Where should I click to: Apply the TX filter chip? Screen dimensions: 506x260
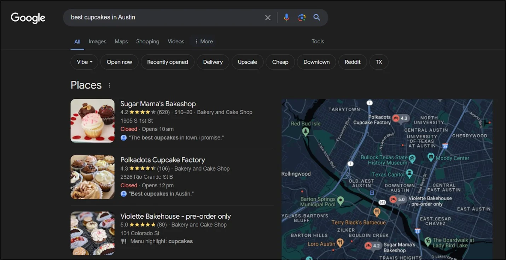pyautogui.click(x=379, y=62)
